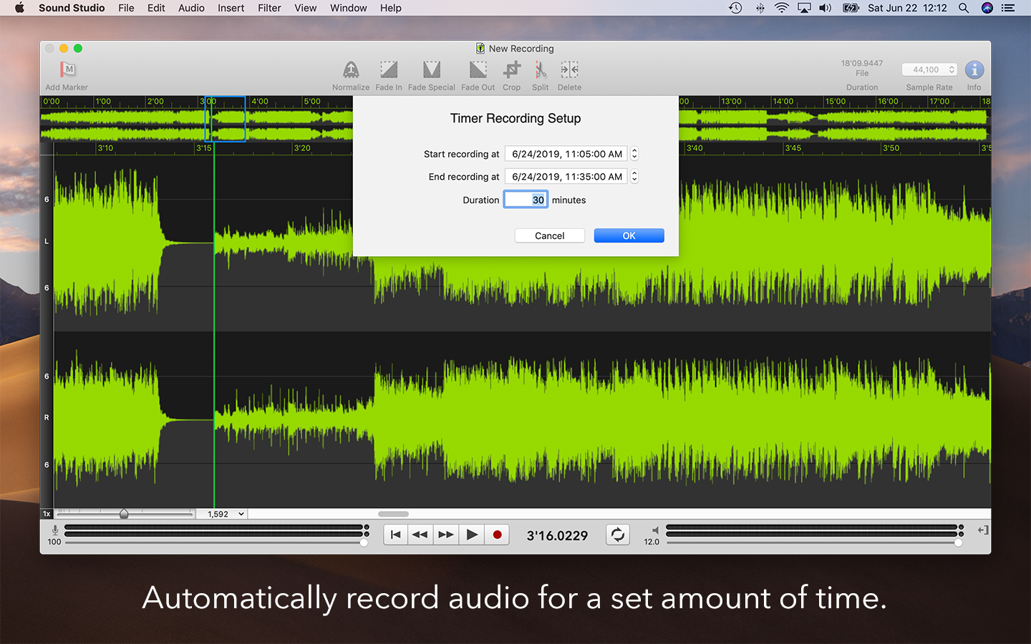Viewport: 1031px width, 644px height.
Task: Open the Fade Special tool
Action: tap(431, 70)
